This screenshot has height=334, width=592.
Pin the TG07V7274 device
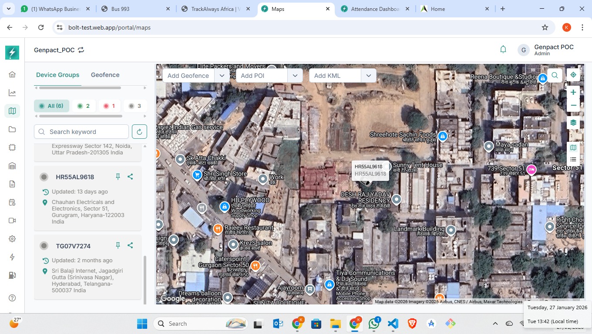(118, 246)
